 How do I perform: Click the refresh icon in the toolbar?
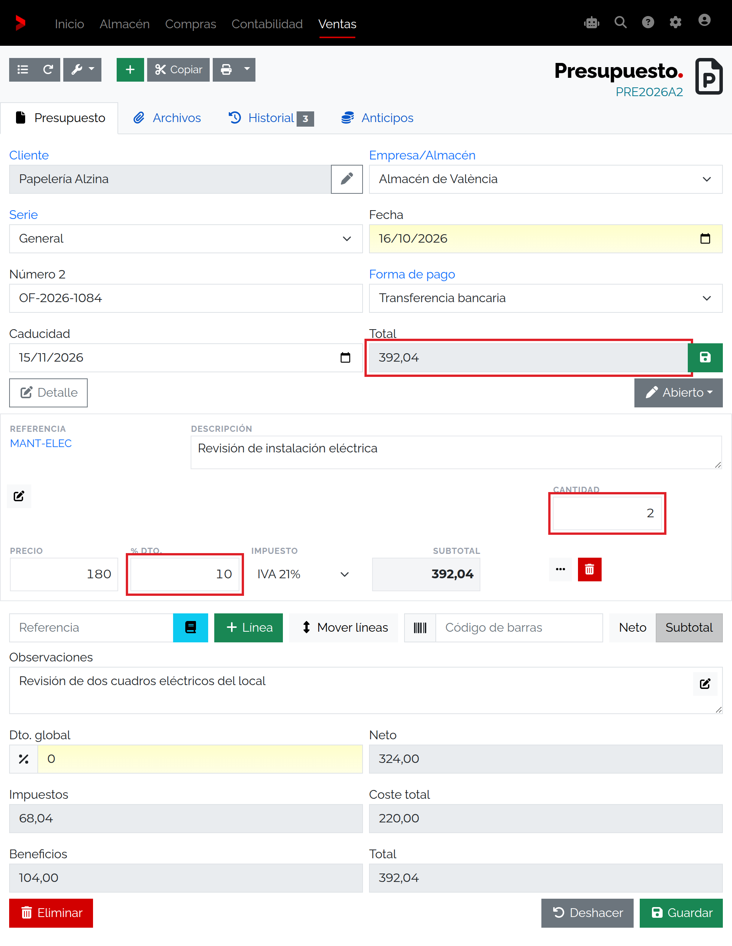pos(48,69)
